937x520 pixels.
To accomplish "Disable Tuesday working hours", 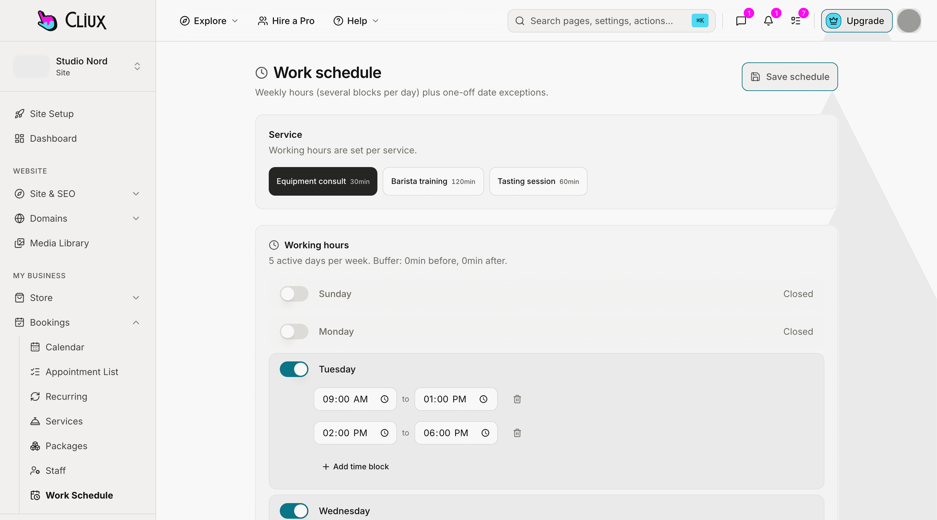I will [x=294, y=369].
